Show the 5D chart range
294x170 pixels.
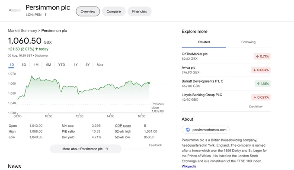point(24,65)
